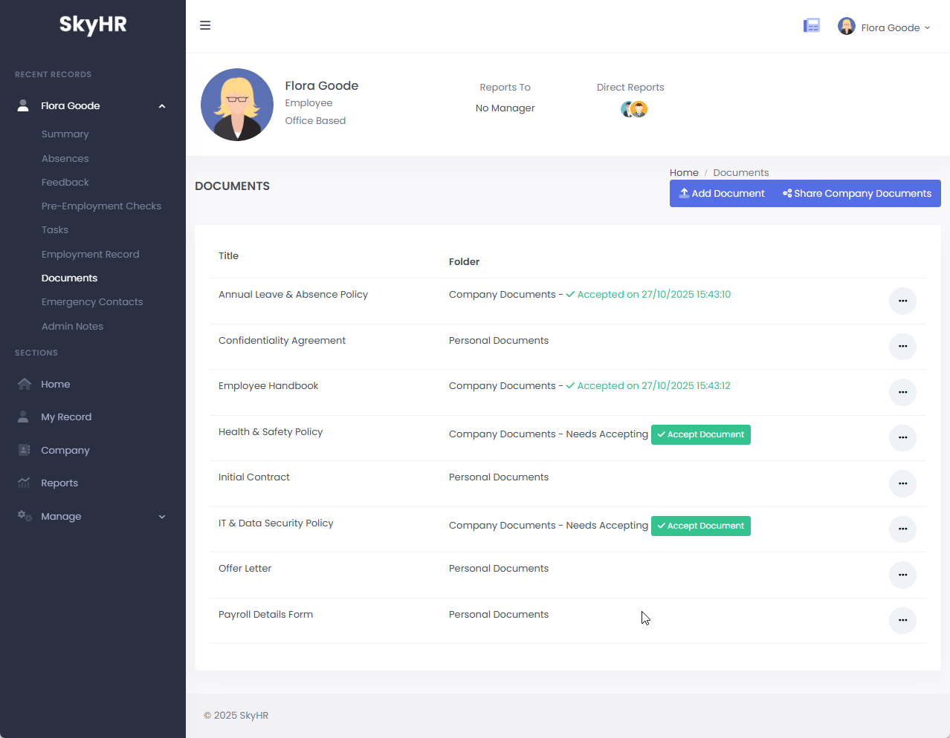Image resolution: width=950 pixels, height=738 pixels.
Task: Open the Home section house icon
Action: (x=25, y=384)
